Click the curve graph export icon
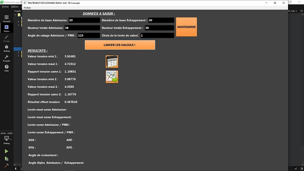304x171 pixels. (x=112, y=77)
